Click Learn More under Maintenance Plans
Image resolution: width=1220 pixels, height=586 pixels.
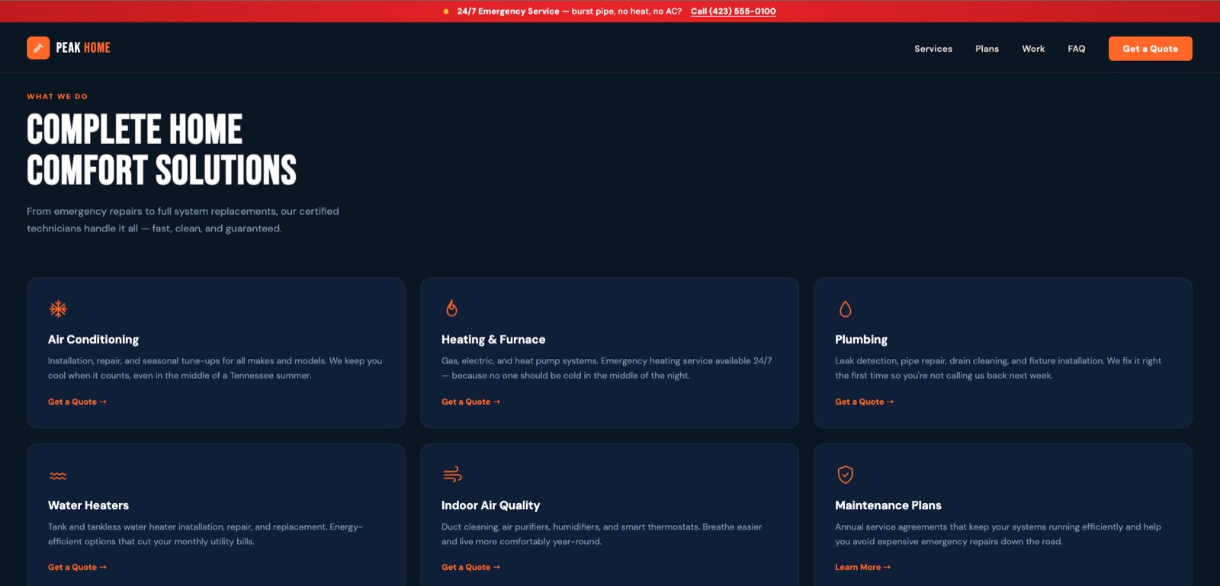point(862,567)
